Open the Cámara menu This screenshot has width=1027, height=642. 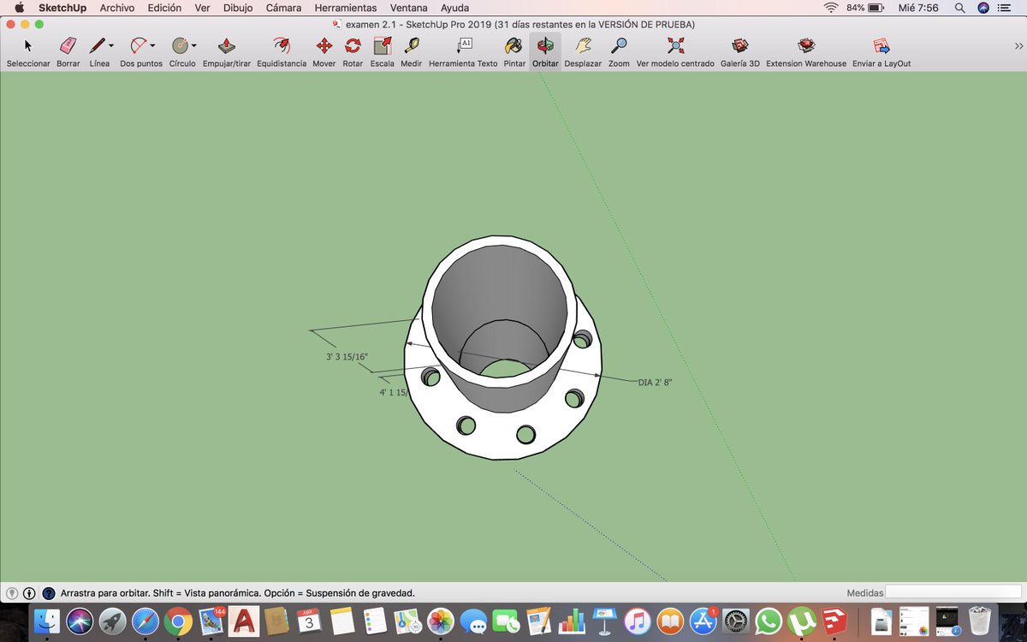tap(283, 8)
